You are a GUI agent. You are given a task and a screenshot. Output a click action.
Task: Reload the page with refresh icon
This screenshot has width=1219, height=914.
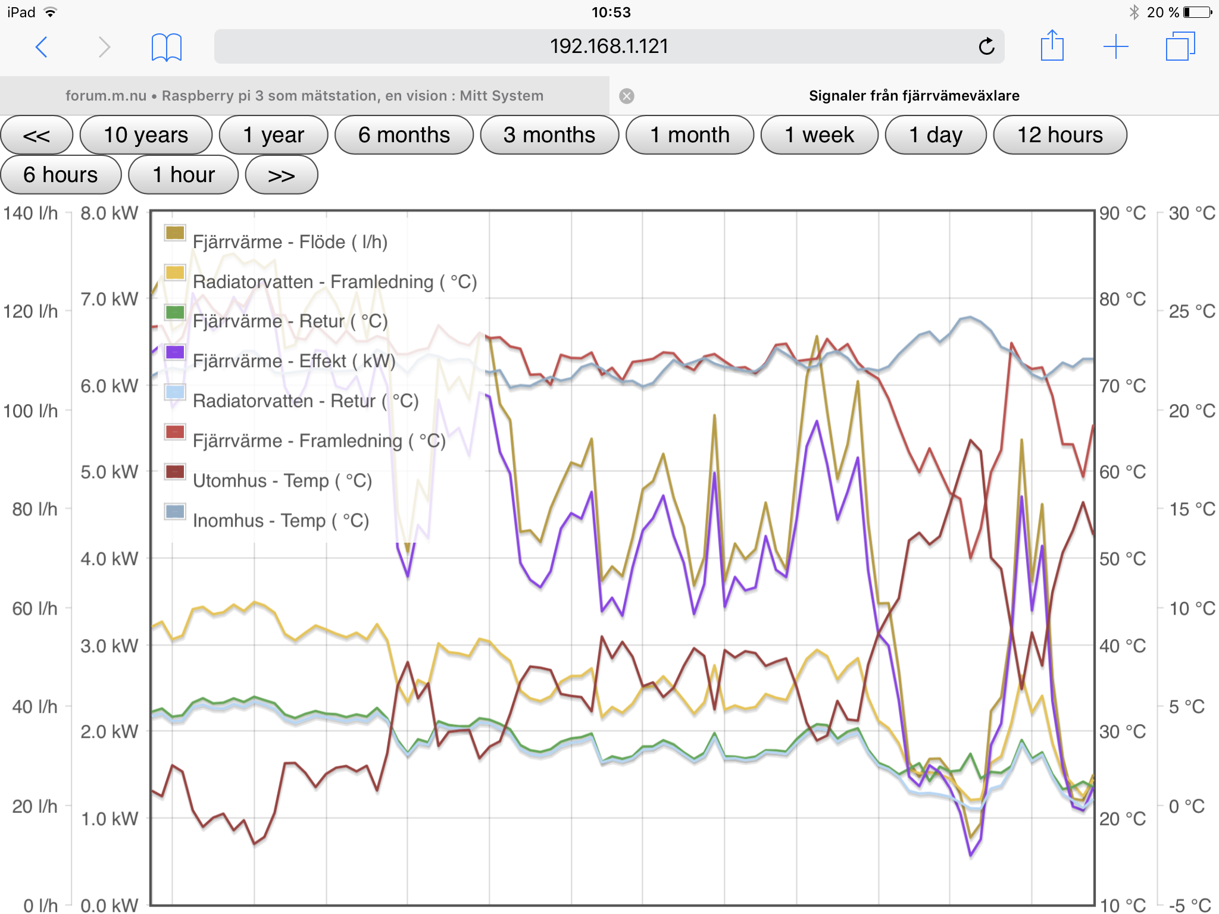coord(986,46)
